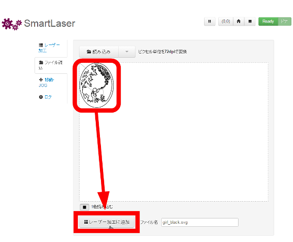293x242 pixels.
Task: Pause the laser job
Action: pos(210,21)
